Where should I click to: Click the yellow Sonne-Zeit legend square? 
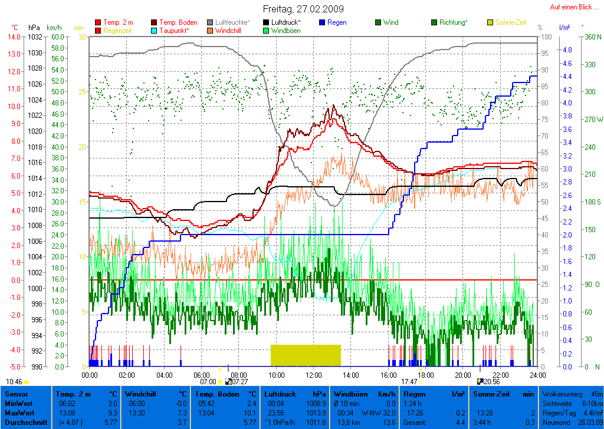490,23
